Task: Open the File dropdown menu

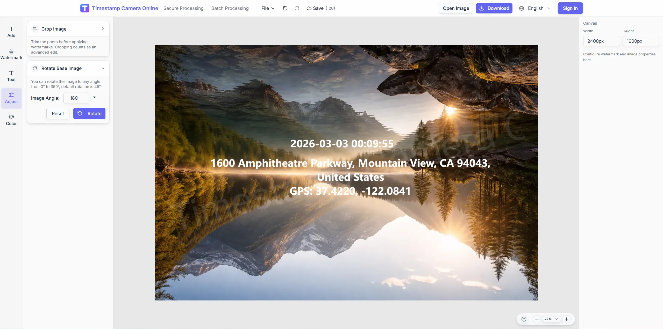Action: point(268,8)
